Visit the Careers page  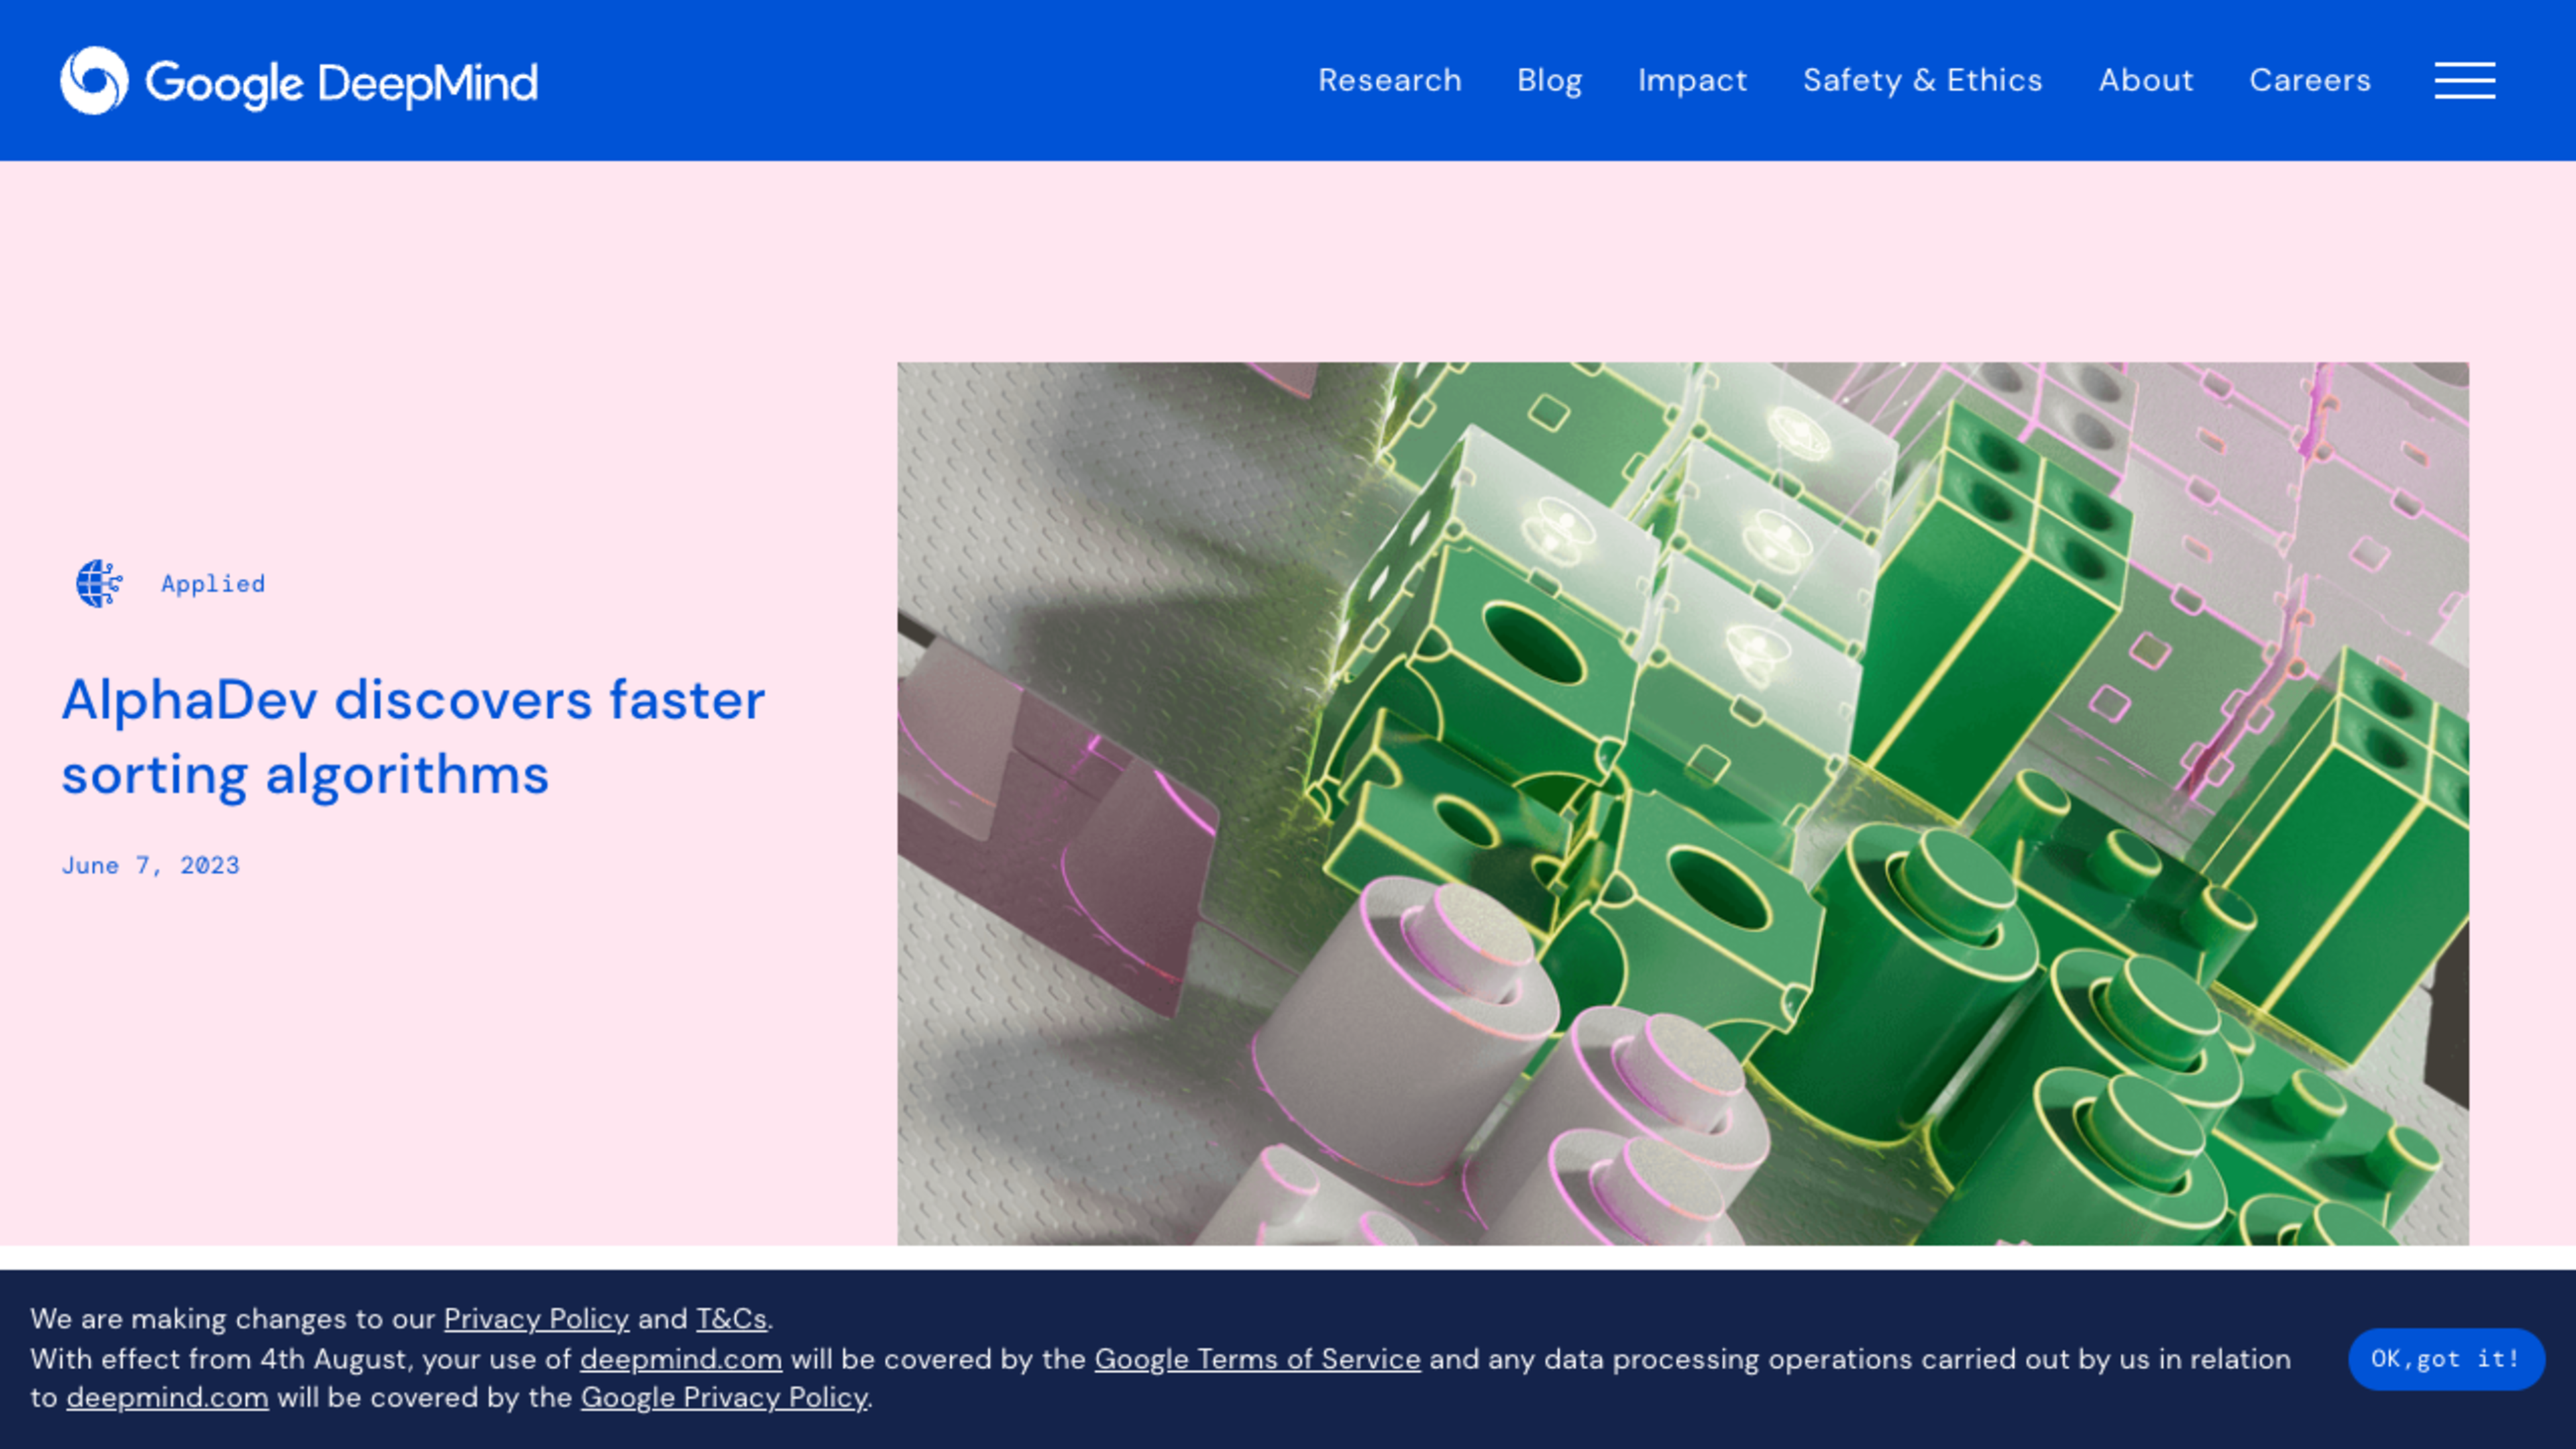(2309, 80)
